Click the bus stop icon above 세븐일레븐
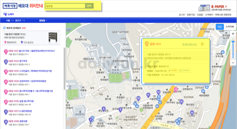The width and height of the screenshot is (237, 129). click(x=203, y=91)
